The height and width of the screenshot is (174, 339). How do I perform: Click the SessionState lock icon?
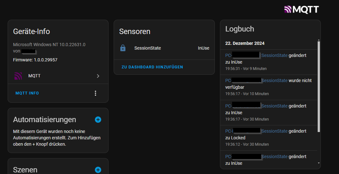(x=123, y=48)
